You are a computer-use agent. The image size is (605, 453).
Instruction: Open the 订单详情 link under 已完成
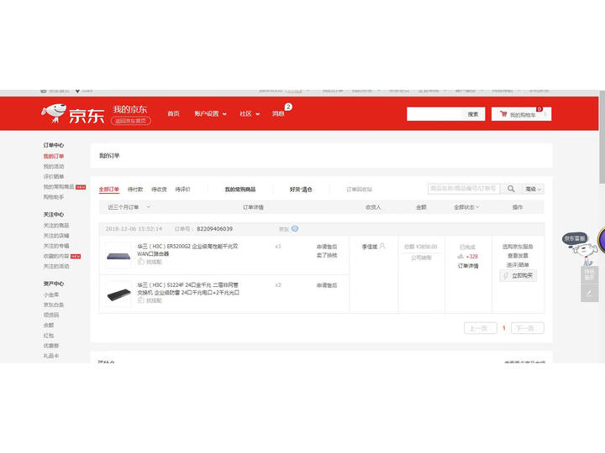coord(468,266)
